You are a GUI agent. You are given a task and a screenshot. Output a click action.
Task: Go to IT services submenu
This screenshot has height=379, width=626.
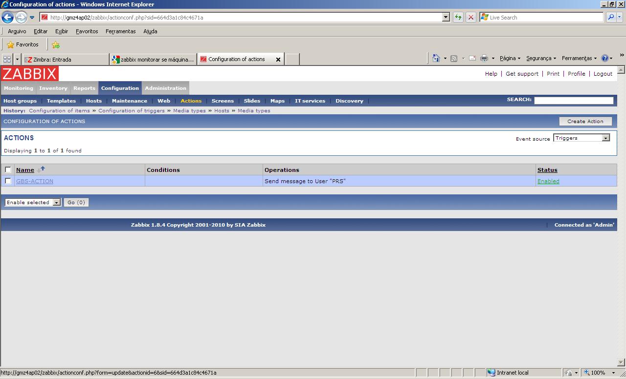tap(310, 101)
